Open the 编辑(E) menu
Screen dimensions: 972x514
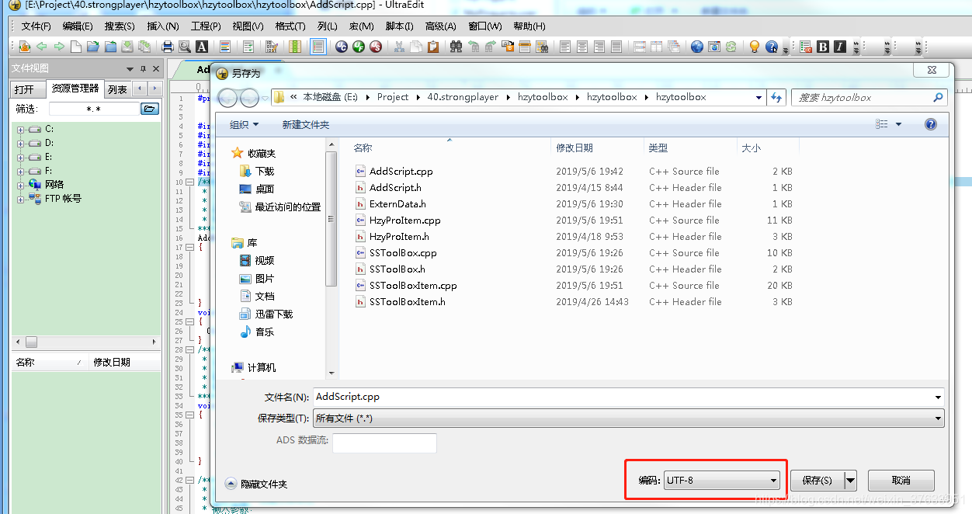78,26
